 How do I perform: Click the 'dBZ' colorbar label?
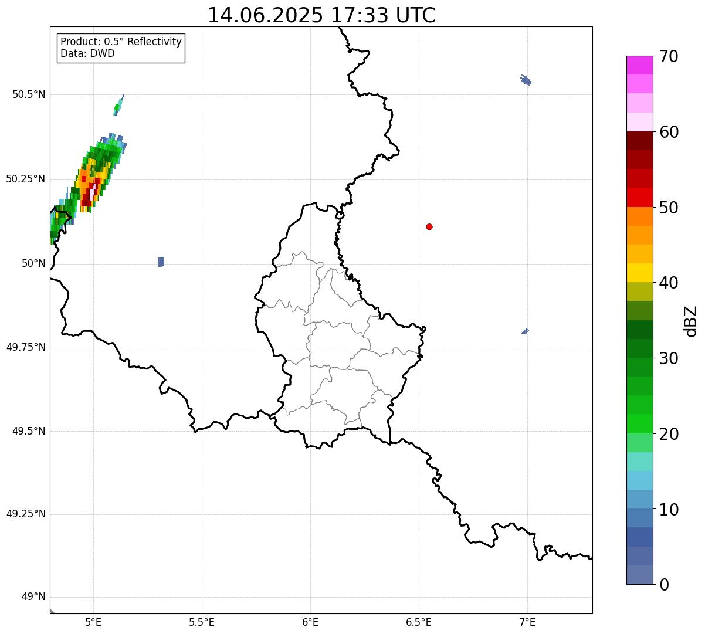click(691, 320)
